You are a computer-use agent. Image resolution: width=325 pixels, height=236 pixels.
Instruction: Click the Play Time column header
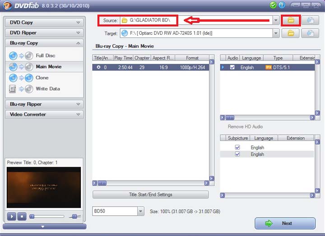(123, 58)
